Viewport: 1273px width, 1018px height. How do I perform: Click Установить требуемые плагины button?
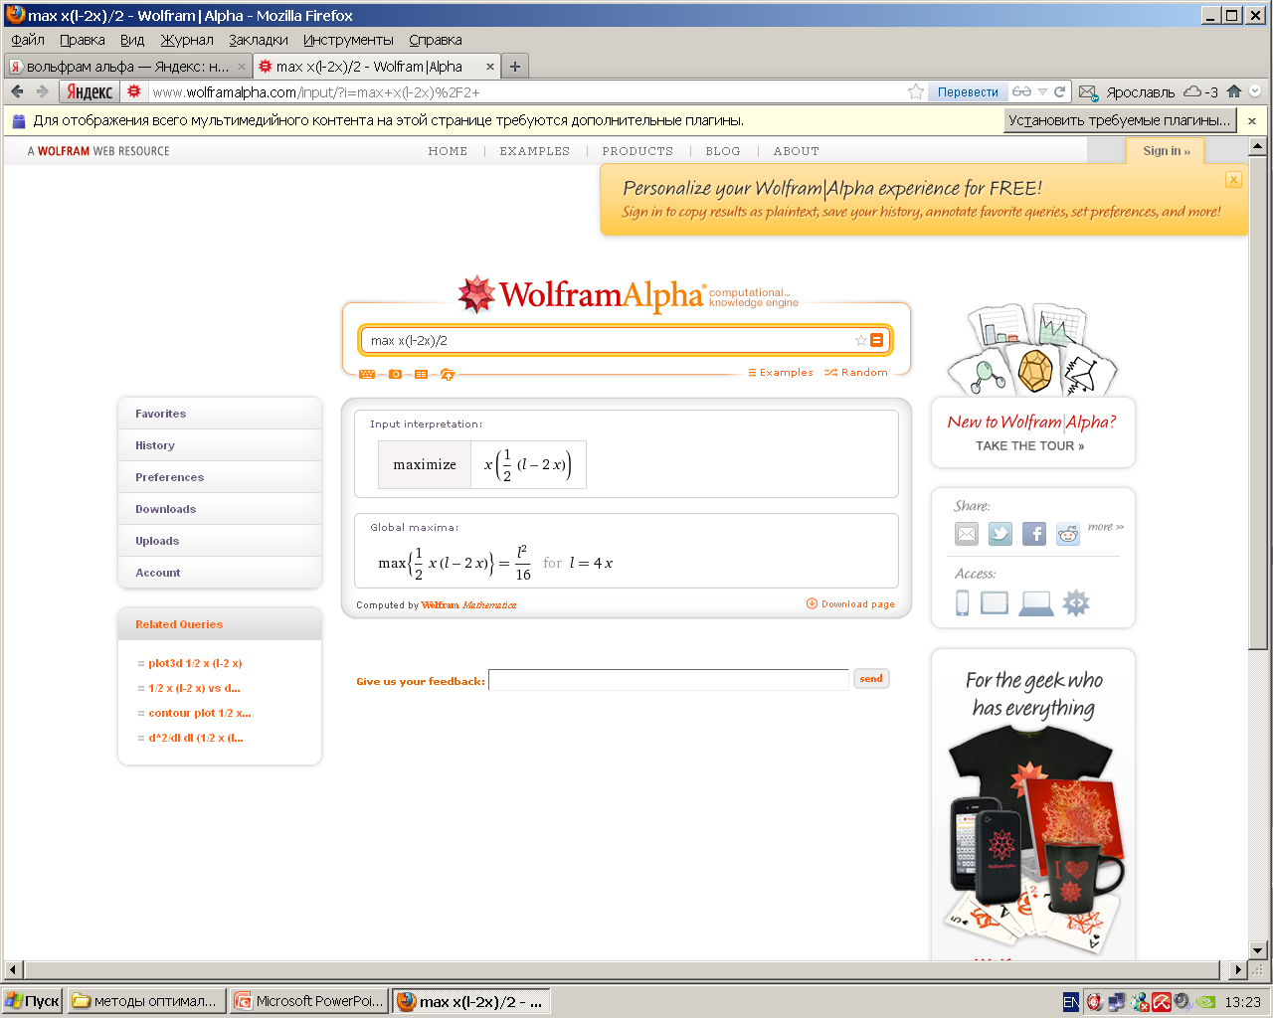pyautogui.click(x=1120, y=120)
